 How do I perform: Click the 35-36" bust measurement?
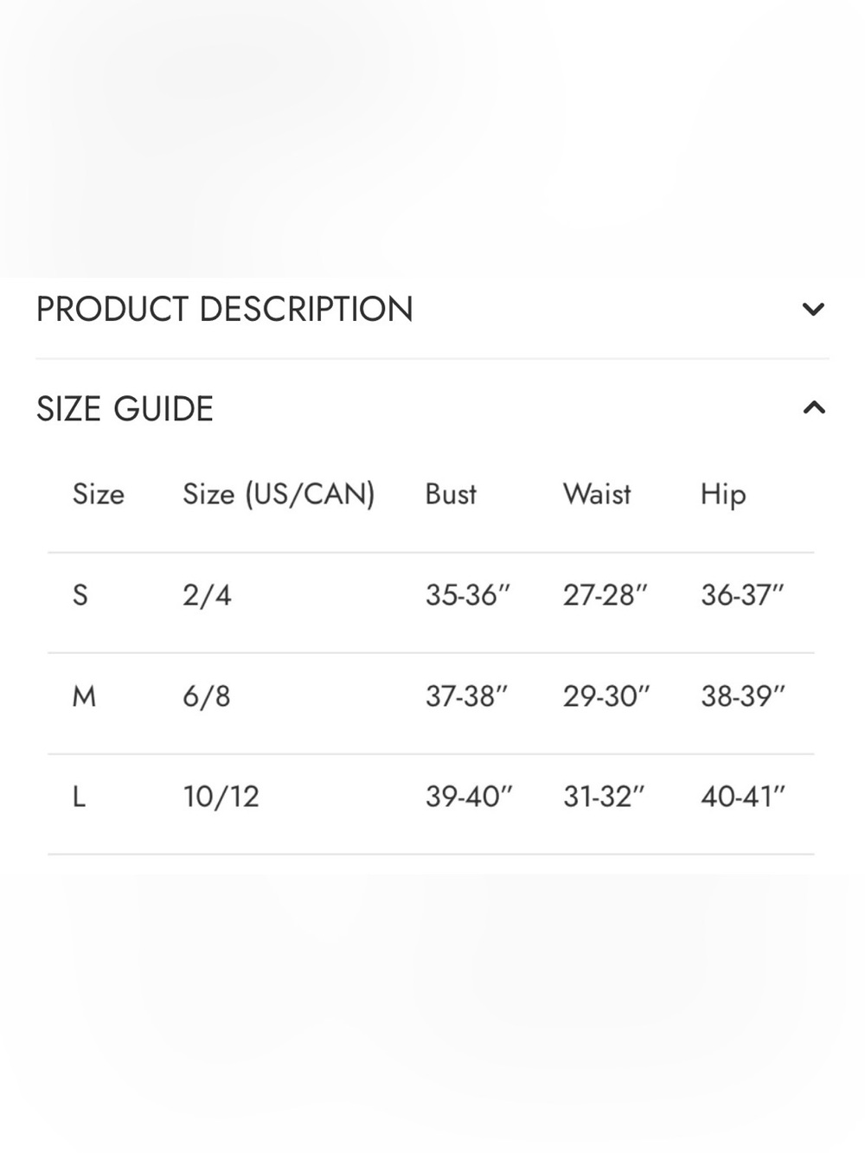[468, 595]
